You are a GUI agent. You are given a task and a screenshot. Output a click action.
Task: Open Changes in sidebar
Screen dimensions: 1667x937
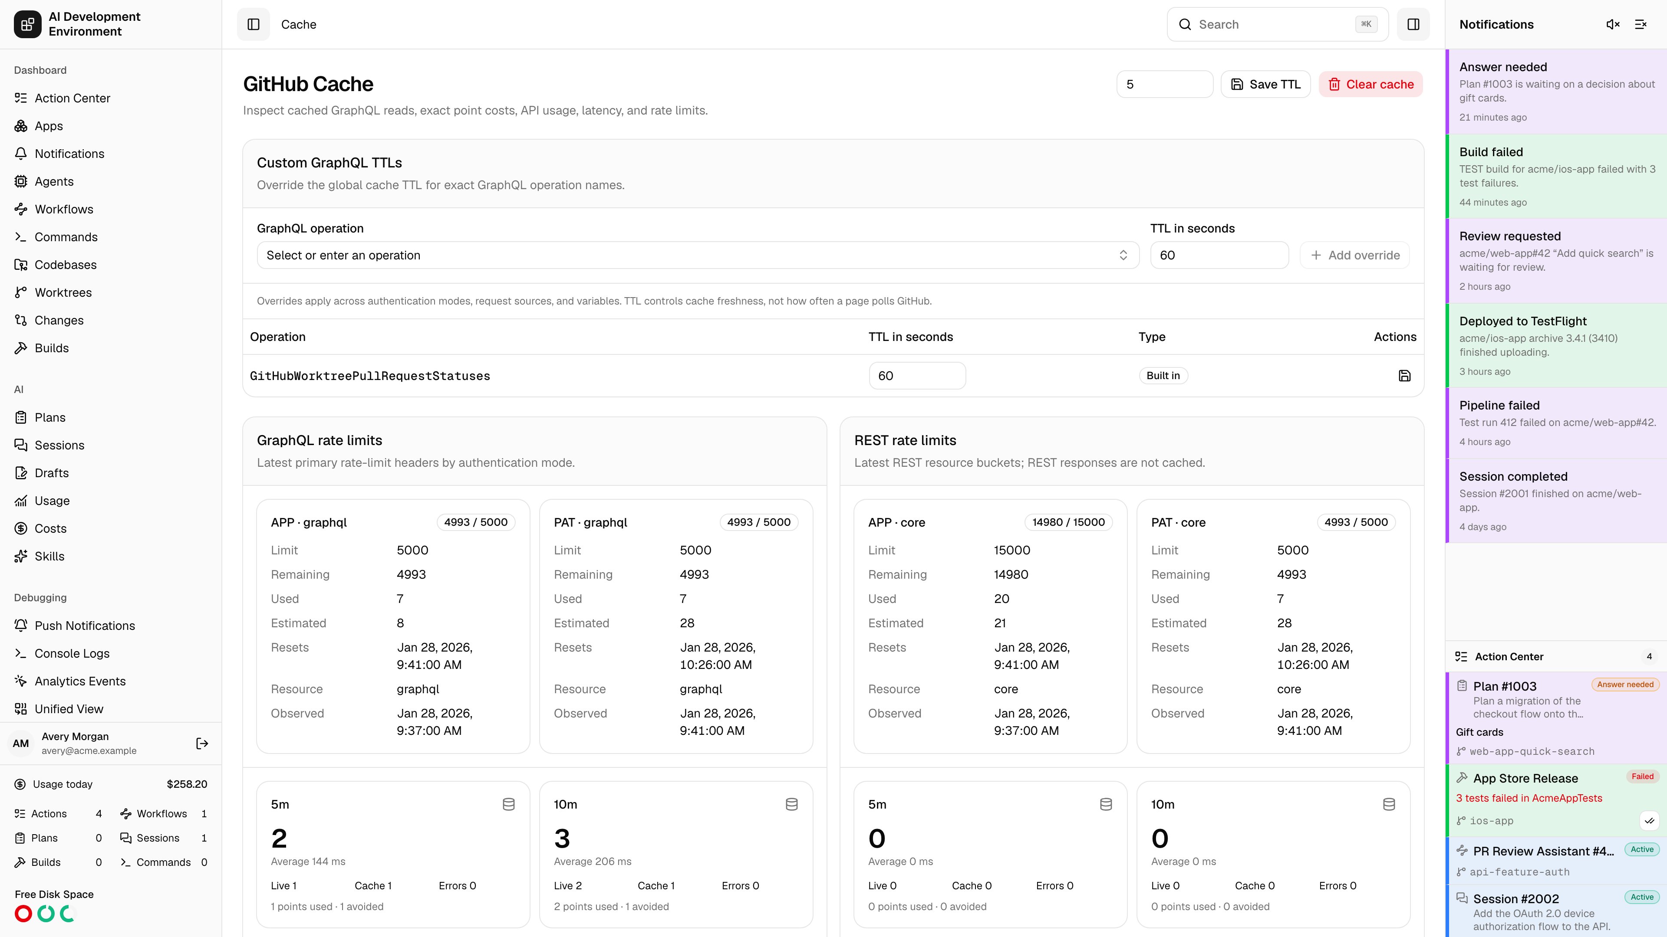point(111,321)
